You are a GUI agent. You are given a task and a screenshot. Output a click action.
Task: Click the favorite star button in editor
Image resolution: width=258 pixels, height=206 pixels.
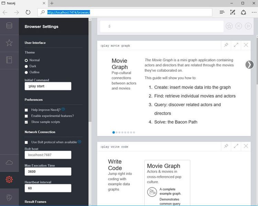point(229,26)
